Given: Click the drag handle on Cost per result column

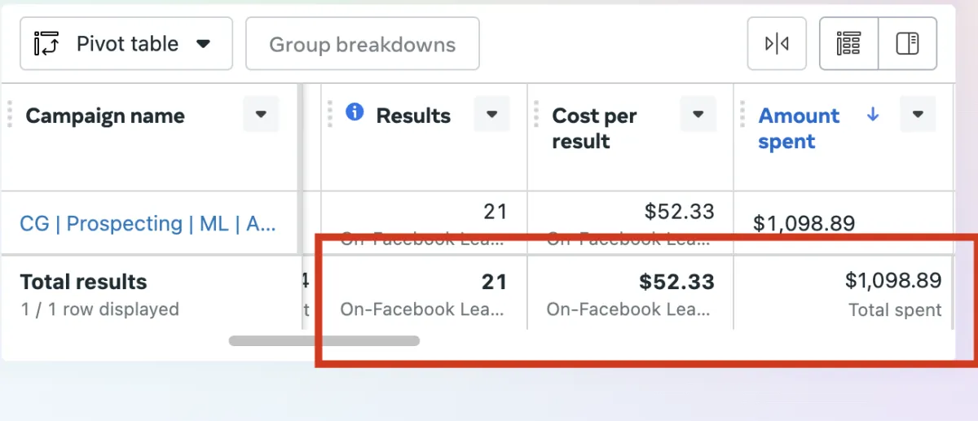Looking at the screenshot, I should 536,115.
